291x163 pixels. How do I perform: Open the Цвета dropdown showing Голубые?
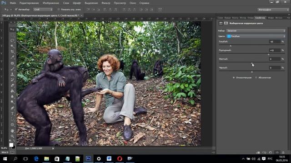coord(256,36)
